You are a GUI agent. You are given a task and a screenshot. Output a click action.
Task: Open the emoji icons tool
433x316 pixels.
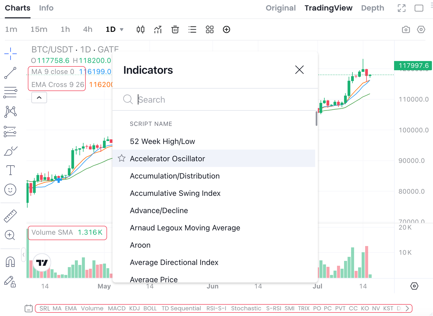[x=10, y=190]
